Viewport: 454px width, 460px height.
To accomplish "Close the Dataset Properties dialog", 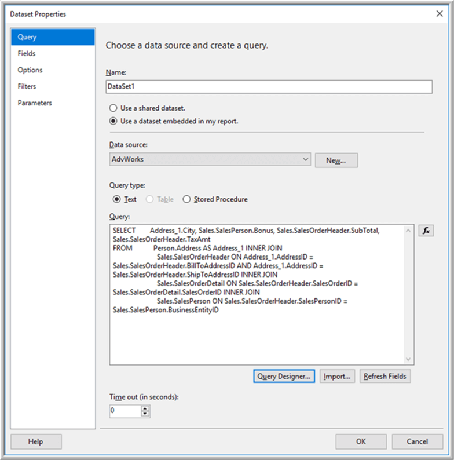I will pos(440,14).
